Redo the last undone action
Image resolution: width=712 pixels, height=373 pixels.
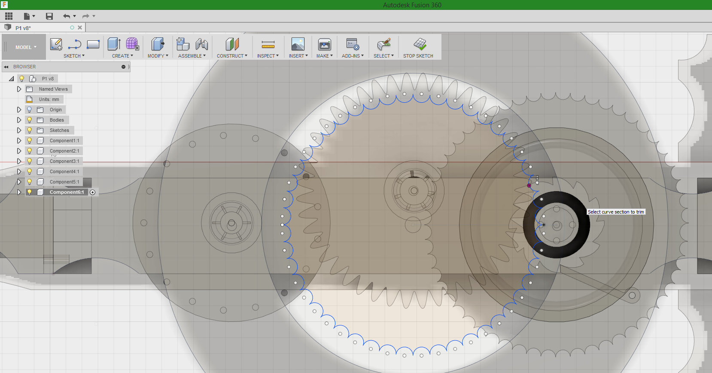click(x=86, y=16)
